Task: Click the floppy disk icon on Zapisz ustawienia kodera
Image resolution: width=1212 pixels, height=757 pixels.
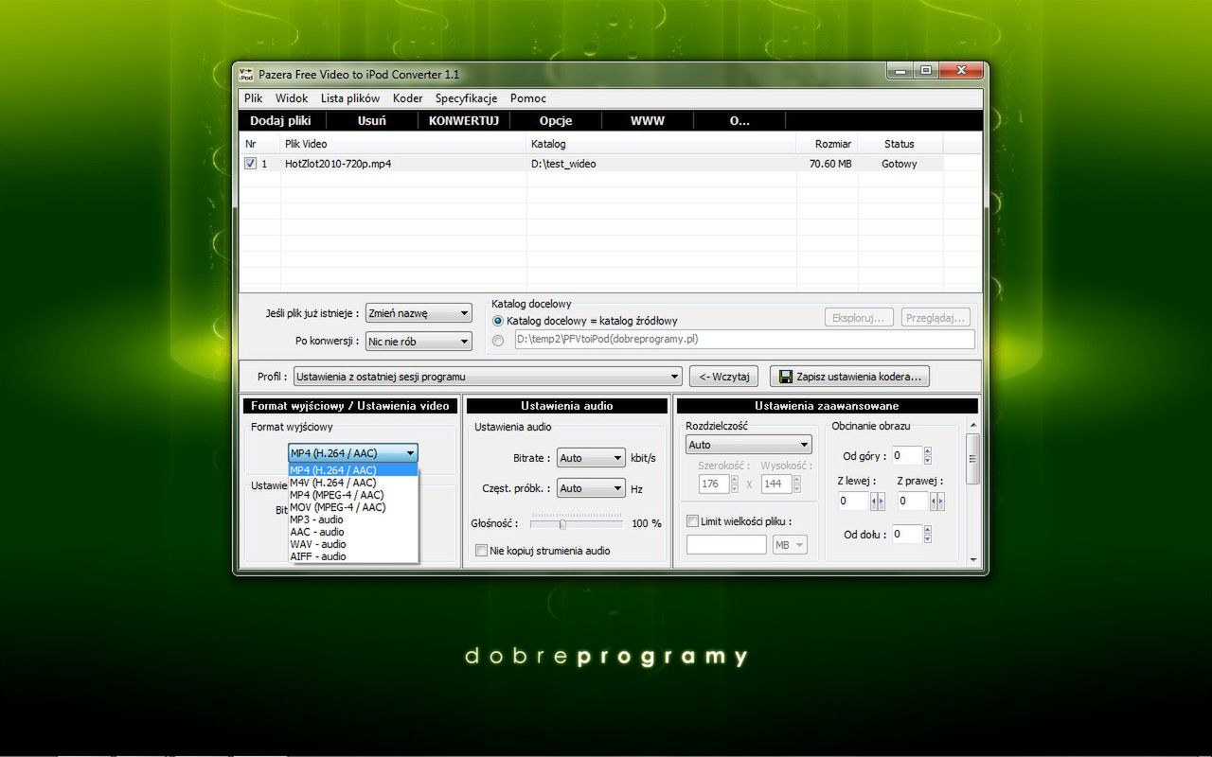Action: [x=786, y=377]
